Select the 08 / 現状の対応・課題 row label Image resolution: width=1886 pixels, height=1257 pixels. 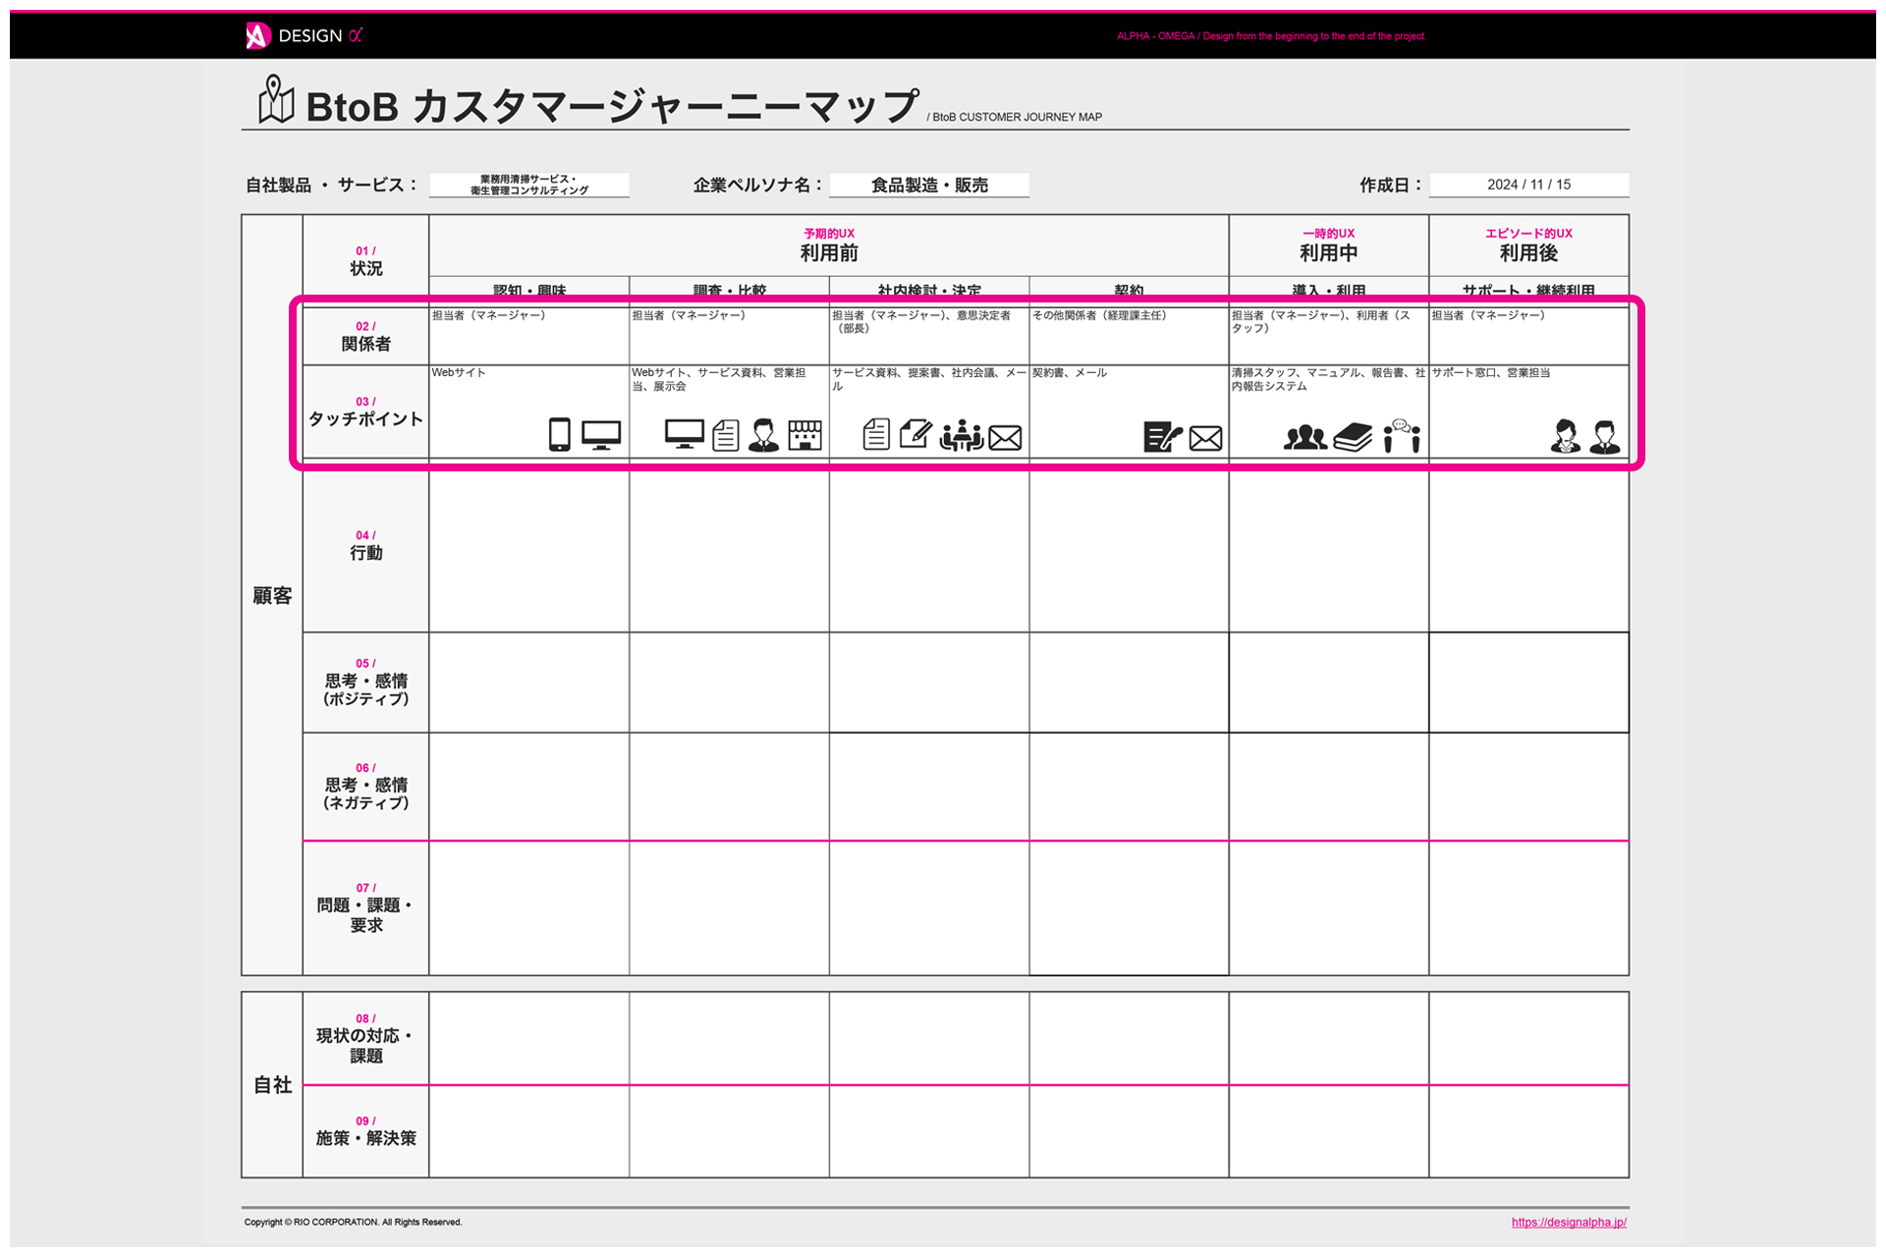point(366,1039)
